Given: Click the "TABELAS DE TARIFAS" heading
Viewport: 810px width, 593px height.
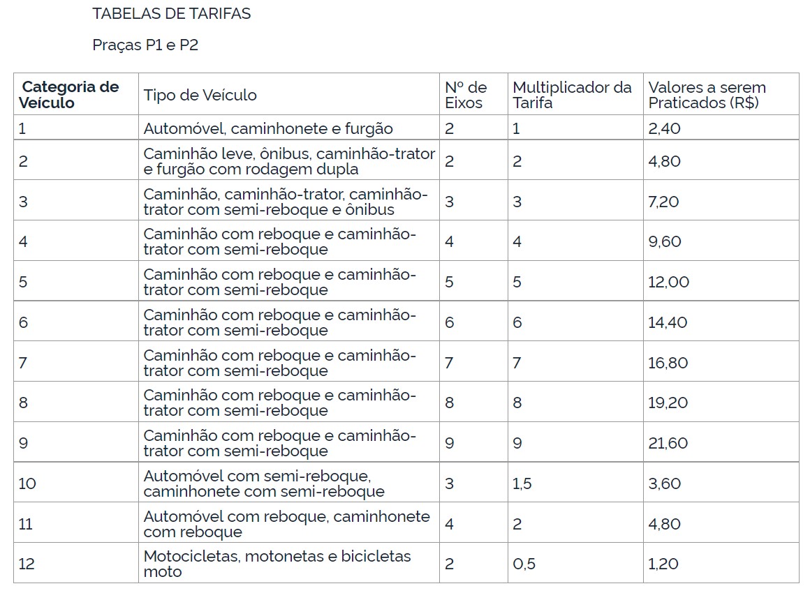Looking at the screenshot, I should point(171,14).
